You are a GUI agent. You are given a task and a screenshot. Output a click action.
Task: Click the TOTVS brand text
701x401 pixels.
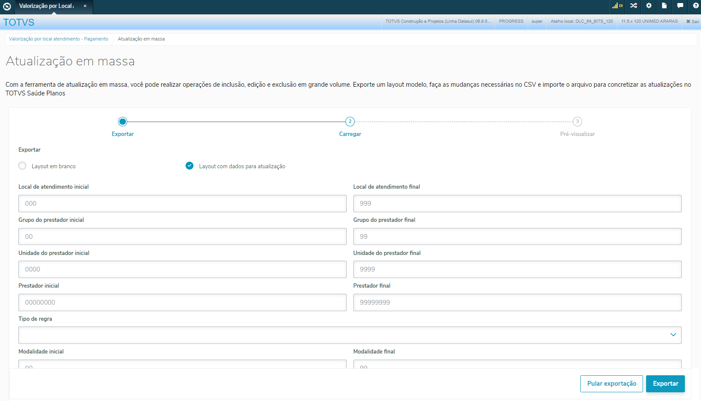point(19,22)
